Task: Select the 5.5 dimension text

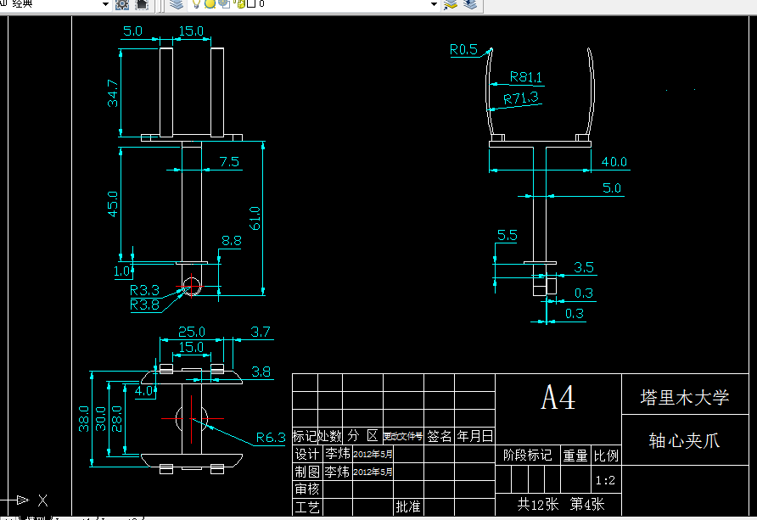Action: coord(507,235)
